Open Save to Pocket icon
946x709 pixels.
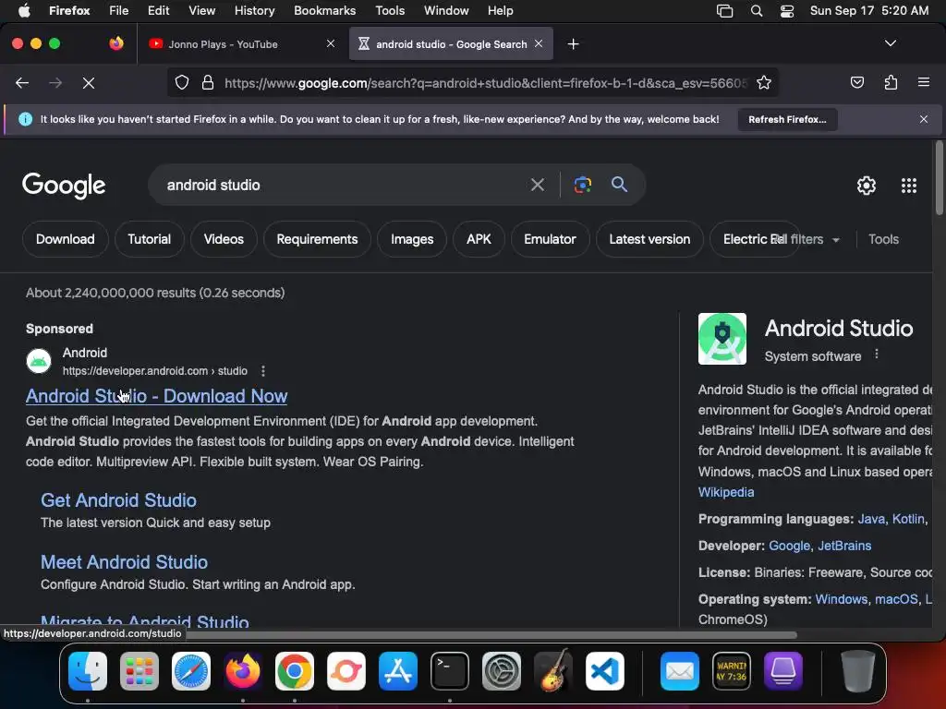pyautogui.click(x=856, y=82)
